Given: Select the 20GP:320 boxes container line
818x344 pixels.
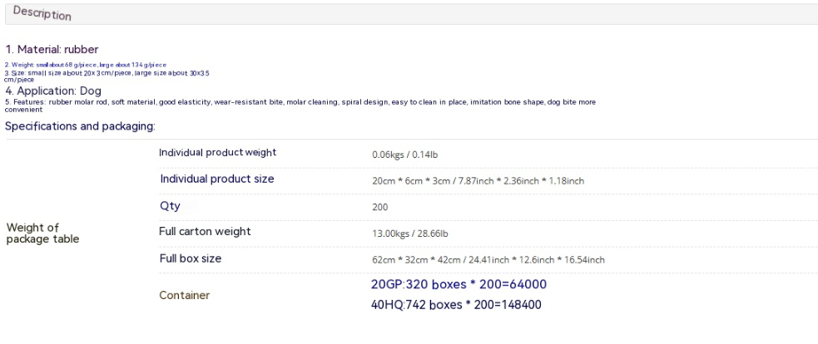Looking at the screenshot, I should pos(458,285).
